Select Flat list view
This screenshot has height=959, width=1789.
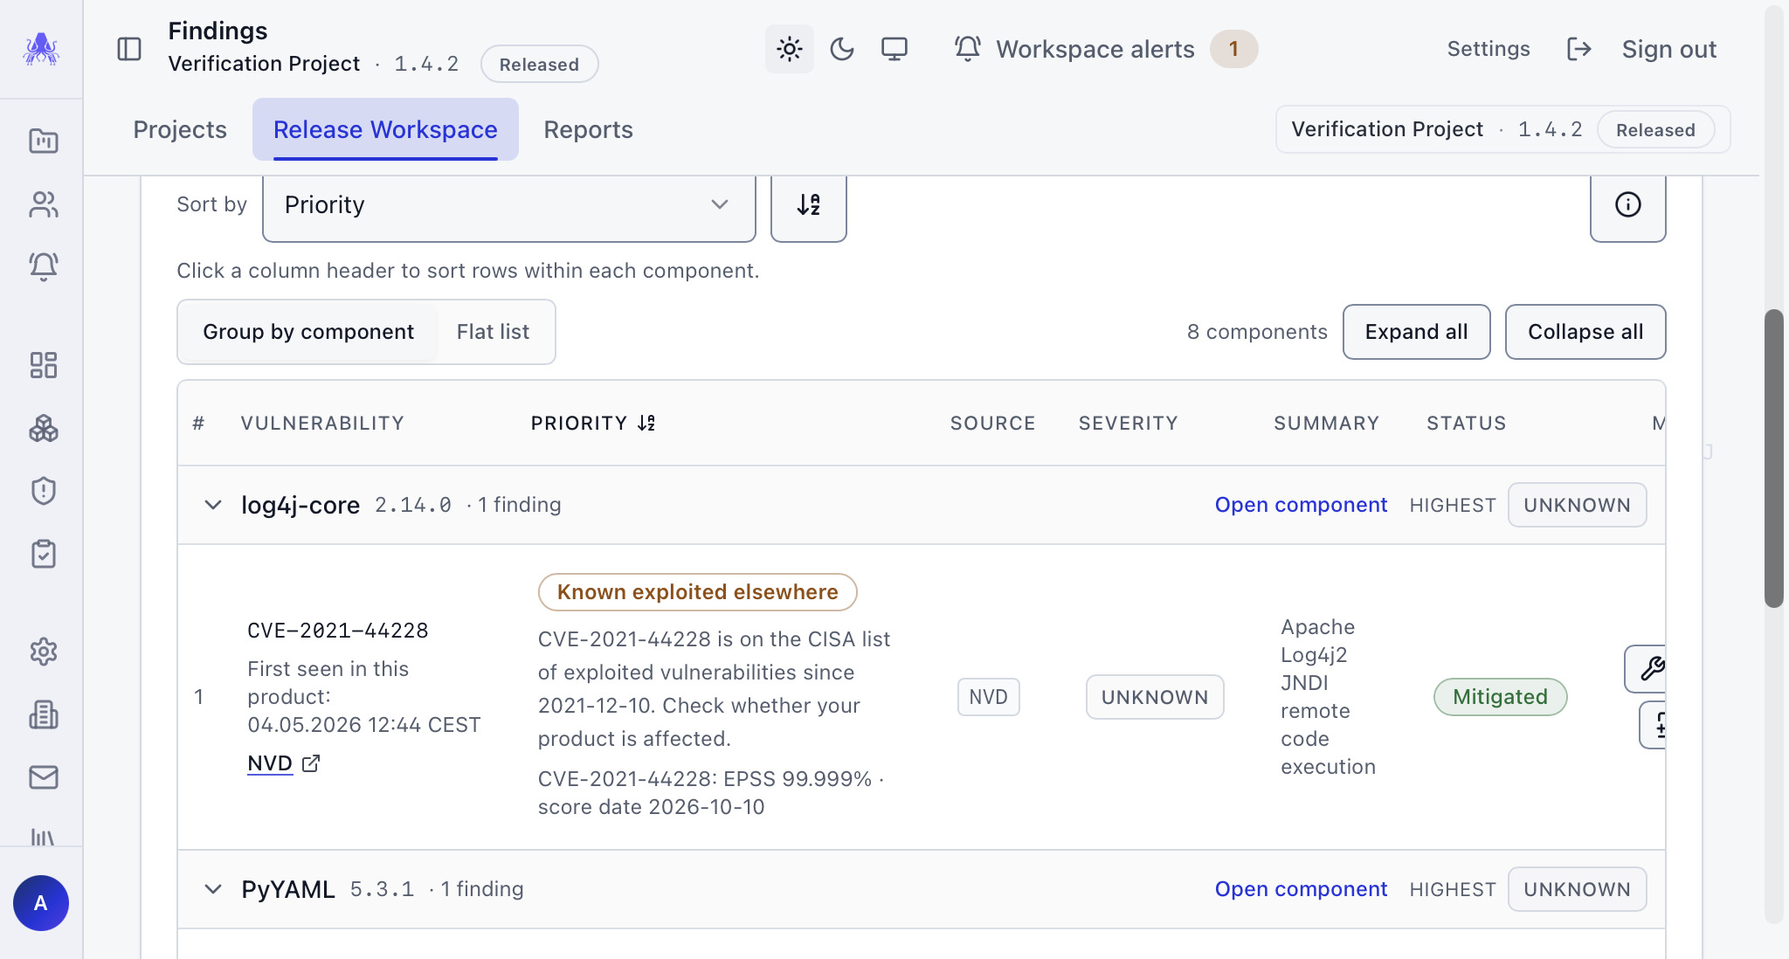(493, 332)
